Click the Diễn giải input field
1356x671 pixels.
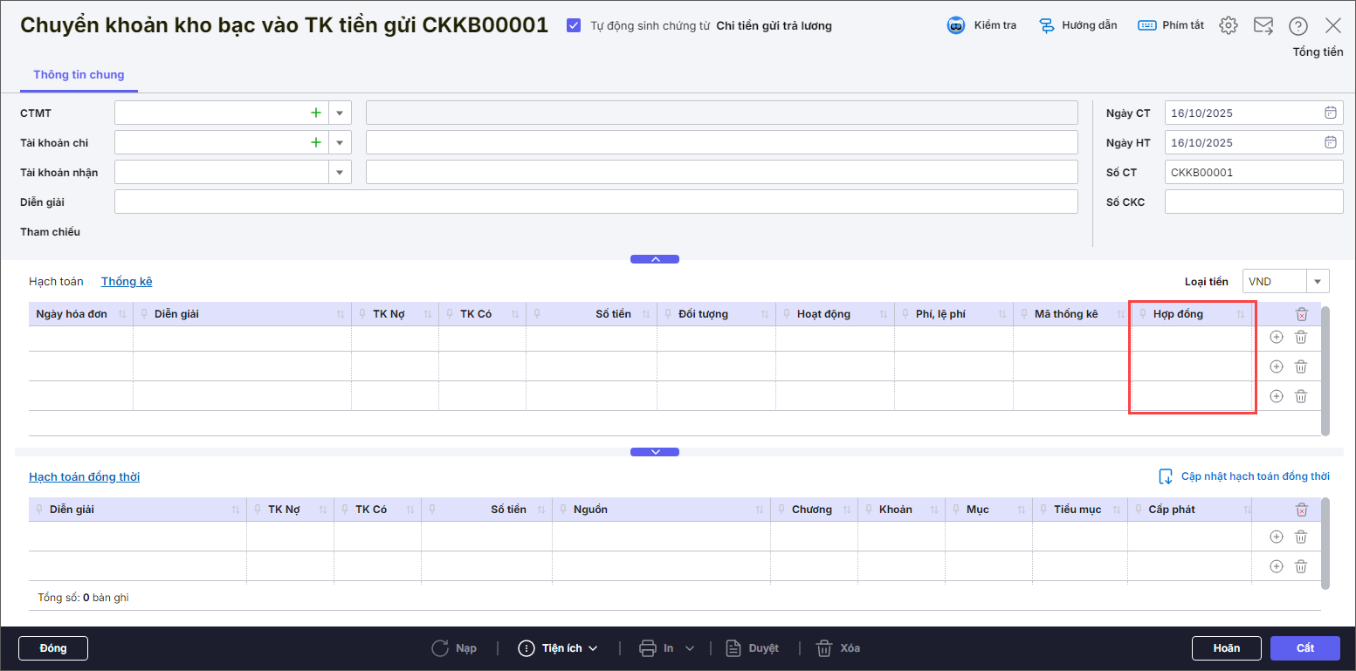tap(595, 202)
